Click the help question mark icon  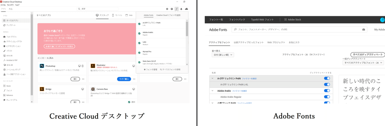coord(172,9)
